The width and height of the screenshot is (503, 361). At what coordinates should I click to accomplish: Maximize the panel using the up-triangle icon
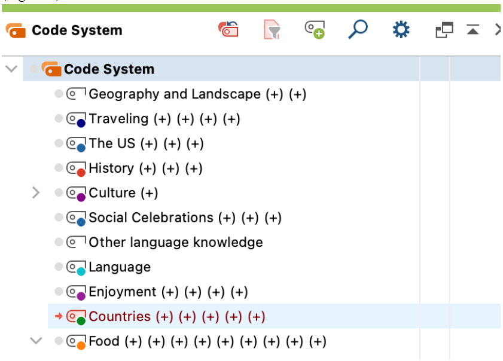(x=473, y=30)
